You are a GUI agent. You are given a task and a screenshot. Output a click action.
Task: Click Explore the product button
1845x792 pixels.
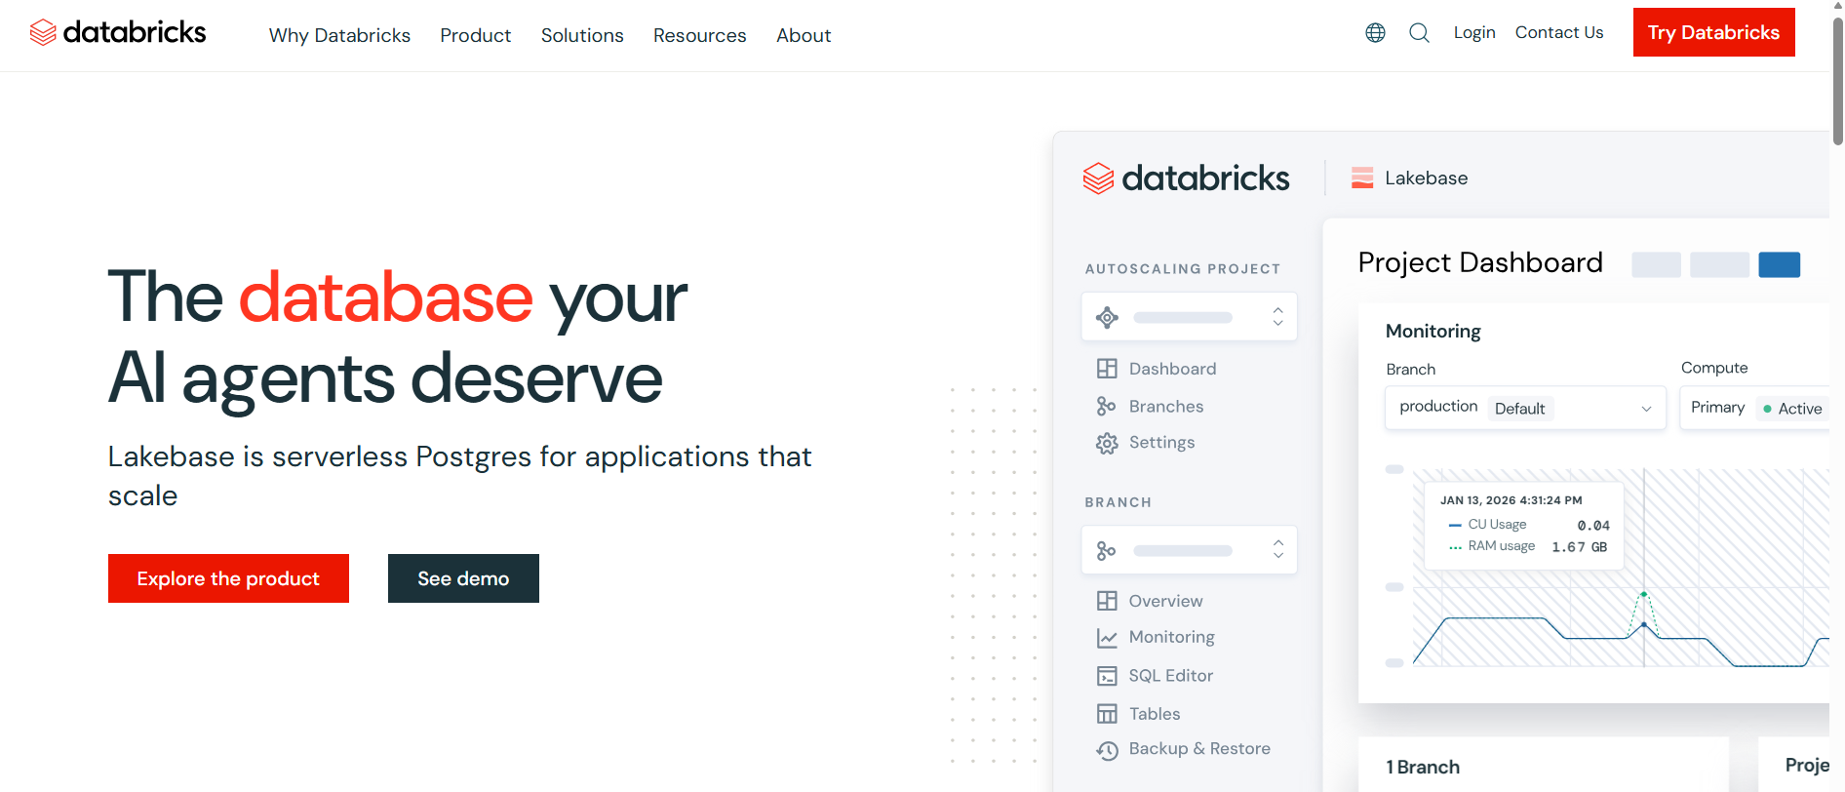pos(228,578)
